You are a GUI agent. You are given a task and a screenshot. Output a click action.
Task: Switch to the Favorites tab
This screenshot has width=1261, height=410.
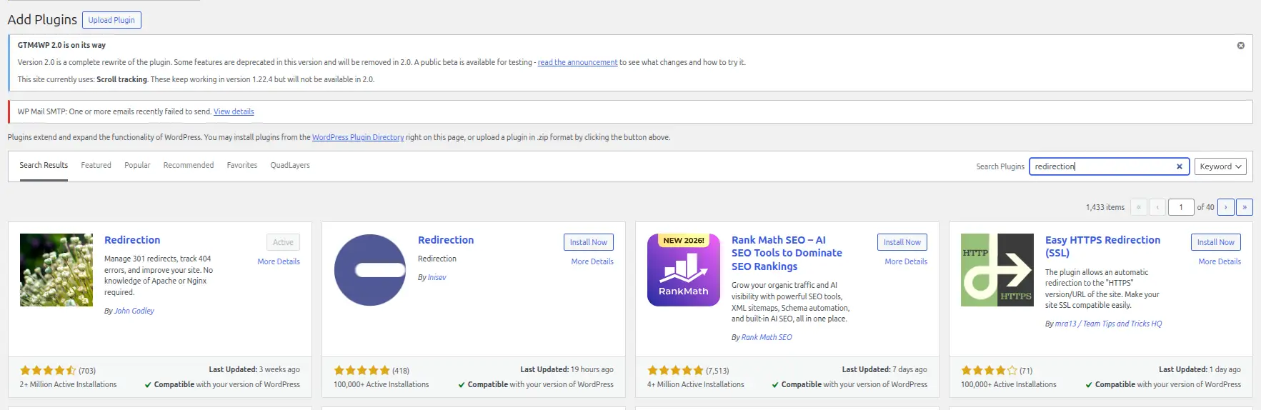[242, 165]
